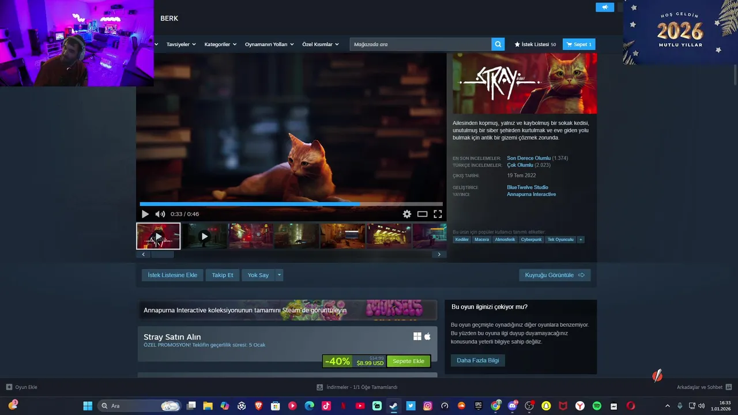Open developer BlueTwelve Studio page
Image resolution: width=738 pixels, height=415 pixels.
(x=528, y=187)
